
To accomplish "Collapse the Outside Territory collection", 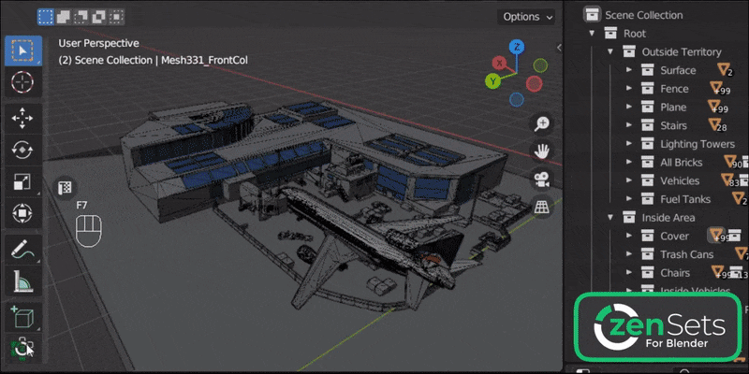I will point(610,51).
